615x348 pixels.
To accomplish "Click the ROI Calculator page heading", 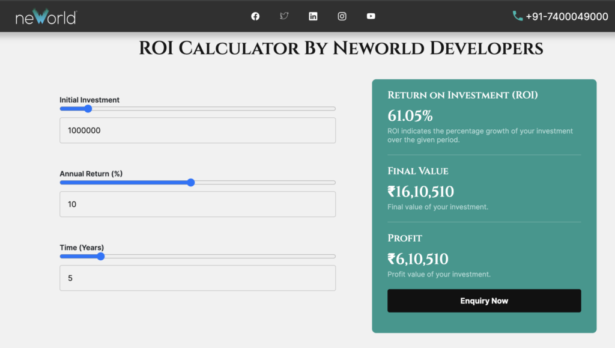I will point(341,48).
